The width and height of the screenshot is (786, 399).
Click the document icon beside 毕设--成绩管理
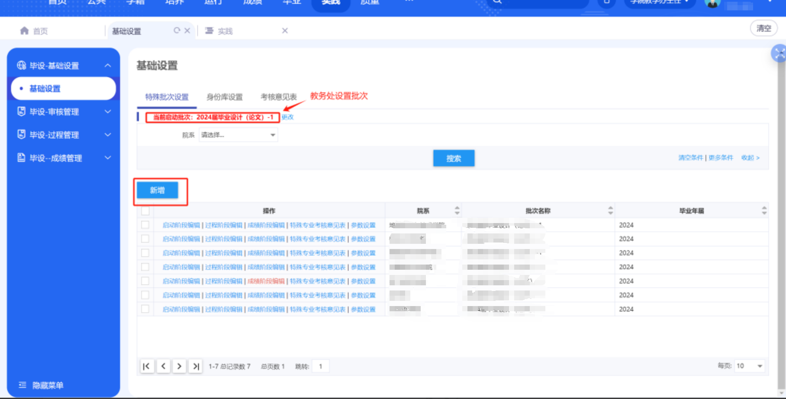click(x=21, y=158)
